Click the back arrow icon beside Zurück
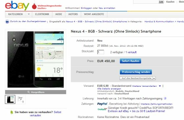Screen dimensions: 184x120 click(7, 22)
